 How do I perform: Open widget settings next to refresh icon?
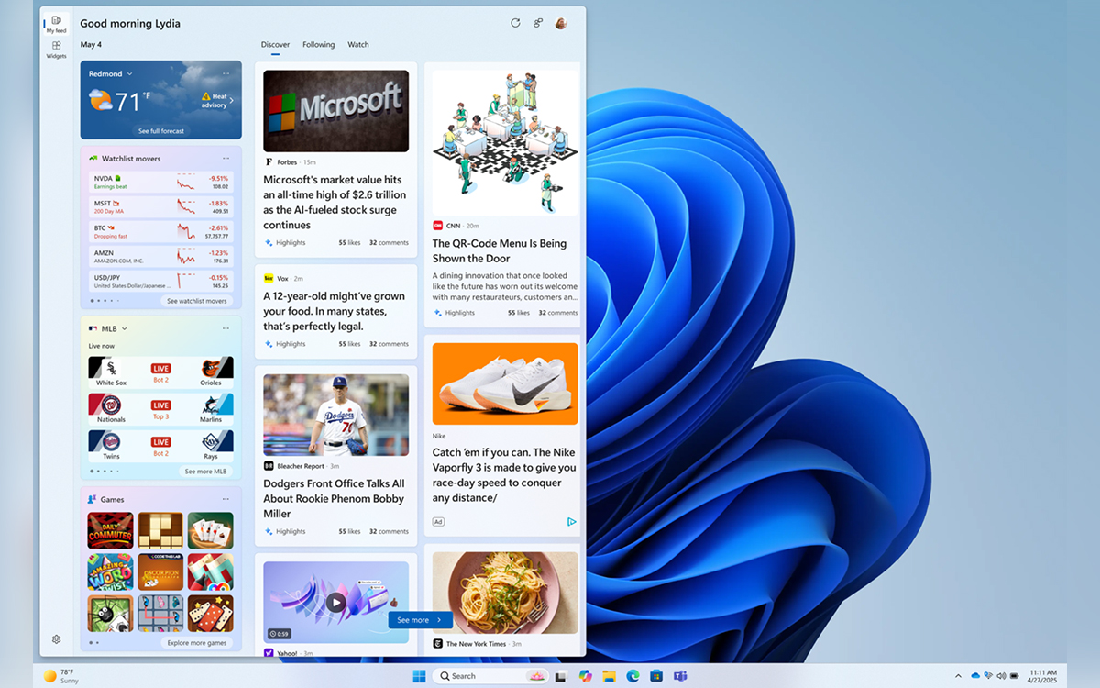(538, 23)
